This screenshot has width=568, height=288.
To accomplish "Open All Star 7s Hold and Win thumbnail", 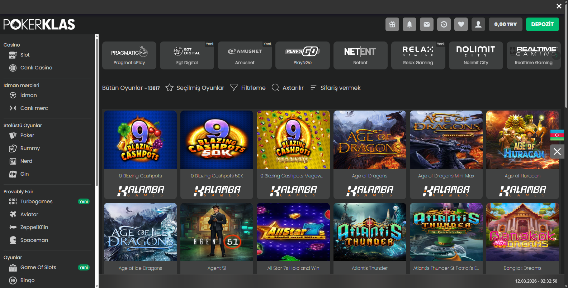I will point(293,232).
